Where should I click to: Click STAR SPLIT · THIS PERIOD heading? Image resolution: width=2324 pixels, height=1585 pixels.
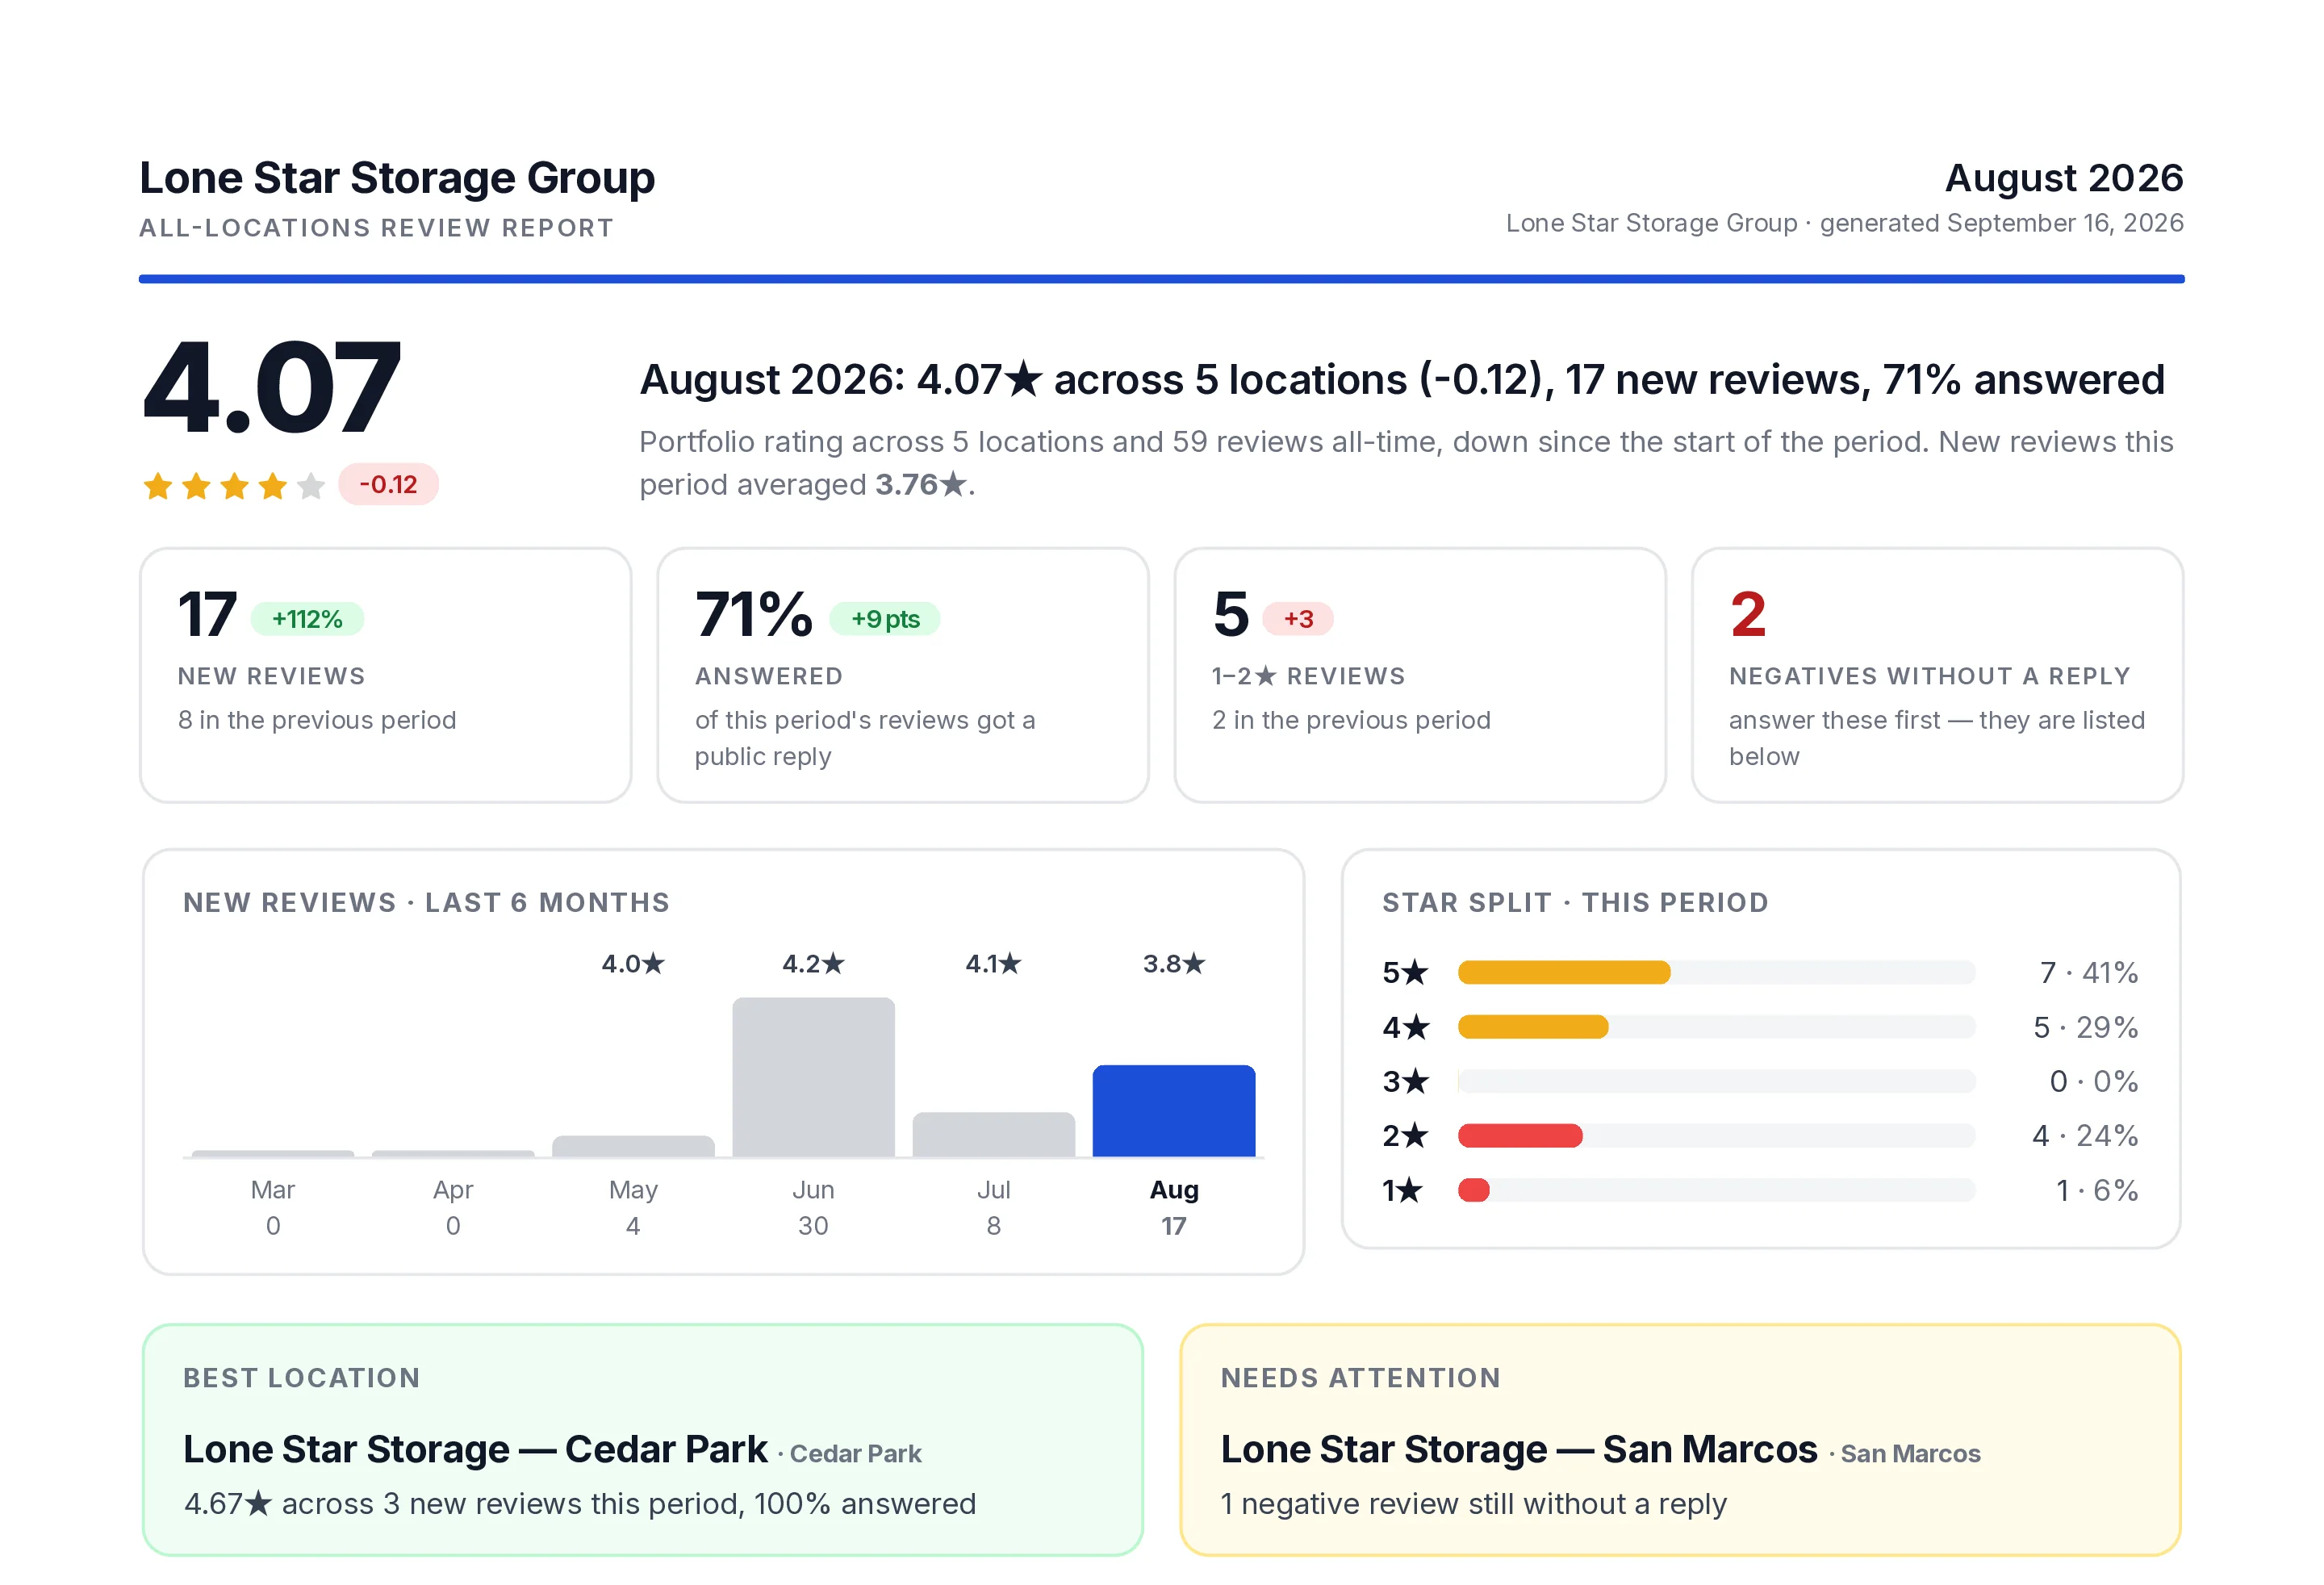coord(1575,903)
